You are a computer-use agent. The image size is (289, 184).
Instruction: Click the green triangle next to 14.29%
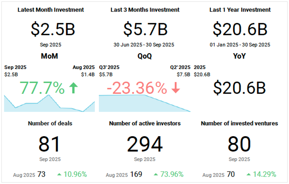tap(248, 174)
